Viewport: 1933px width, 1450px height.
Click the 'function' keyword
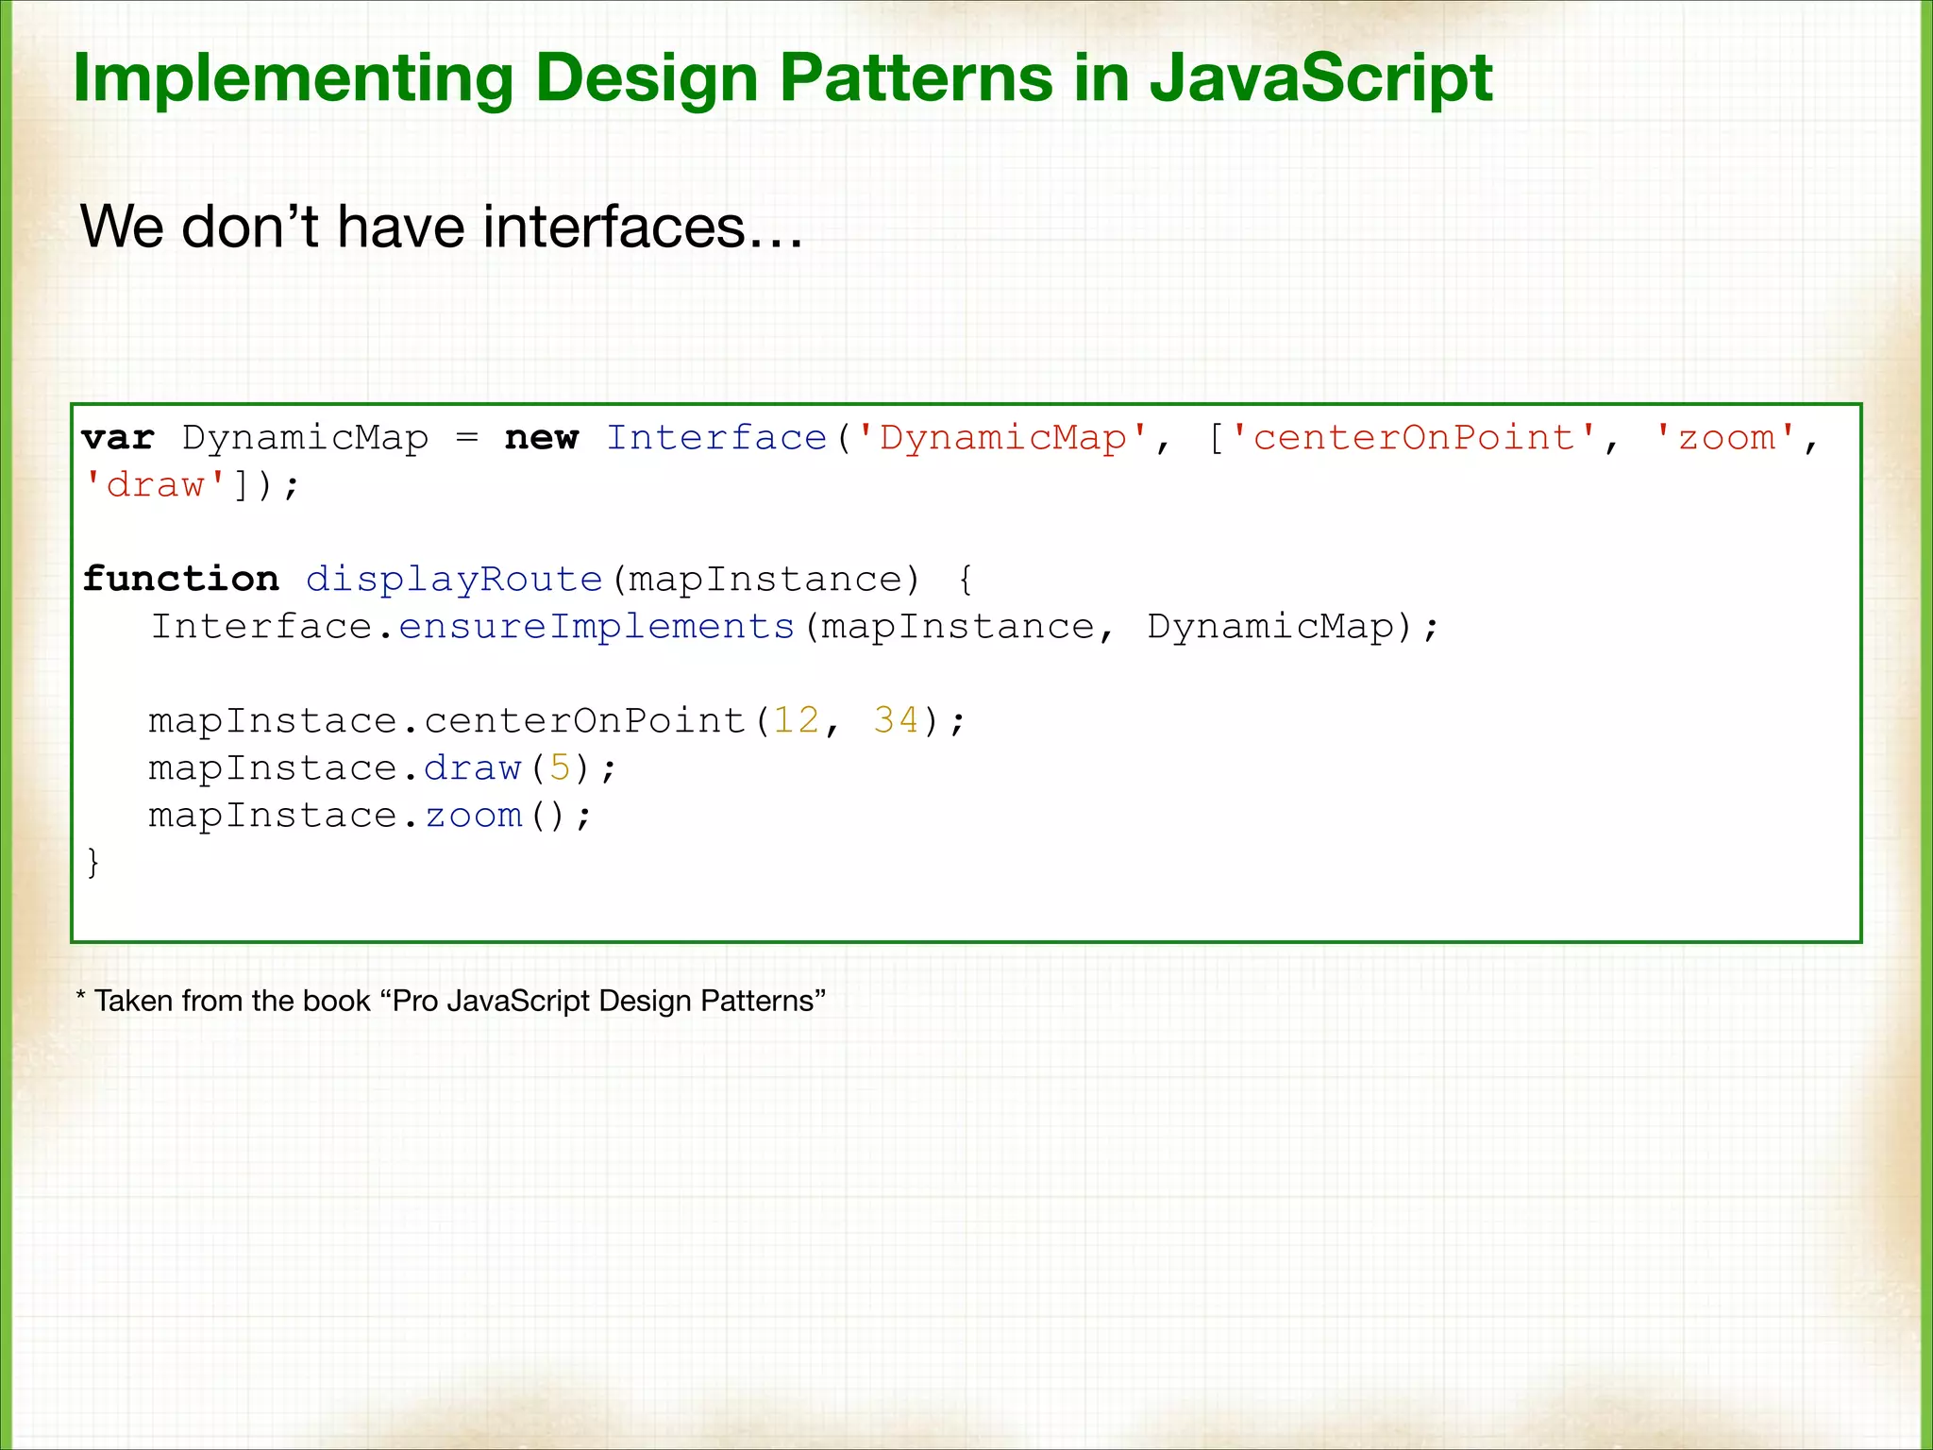(180, 579)
